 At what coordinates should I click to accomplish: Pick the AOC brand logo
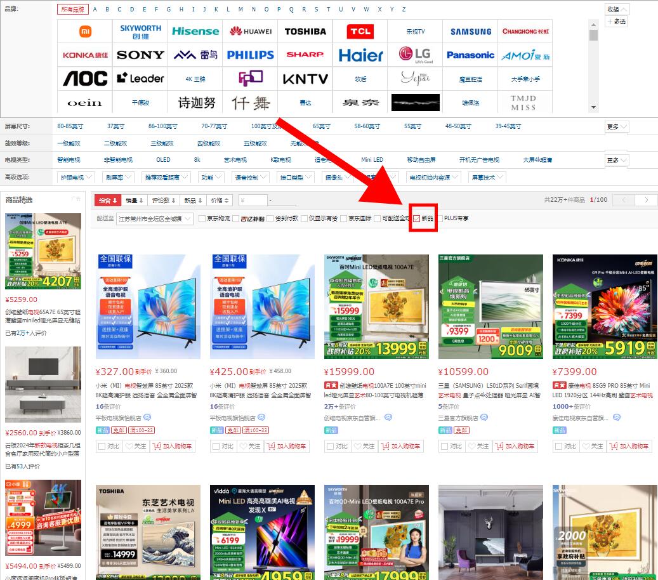pos(85,79)
